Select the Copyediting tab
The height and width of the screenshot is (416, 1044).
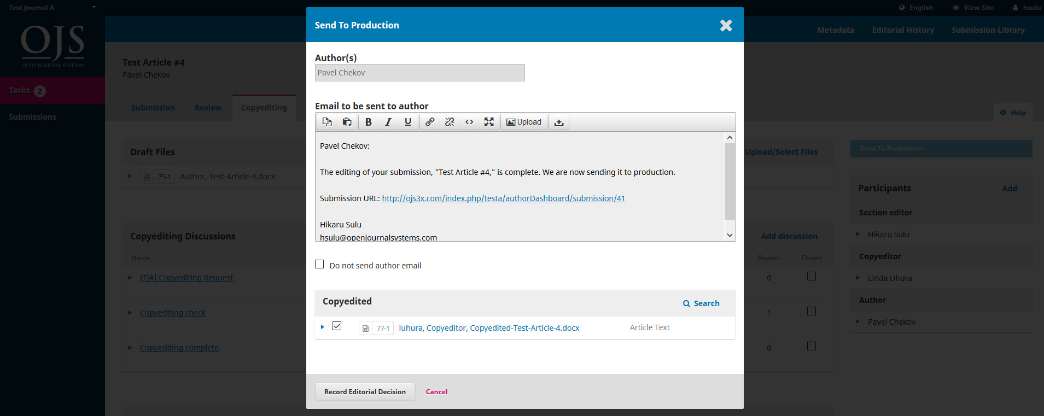point(264,108)
